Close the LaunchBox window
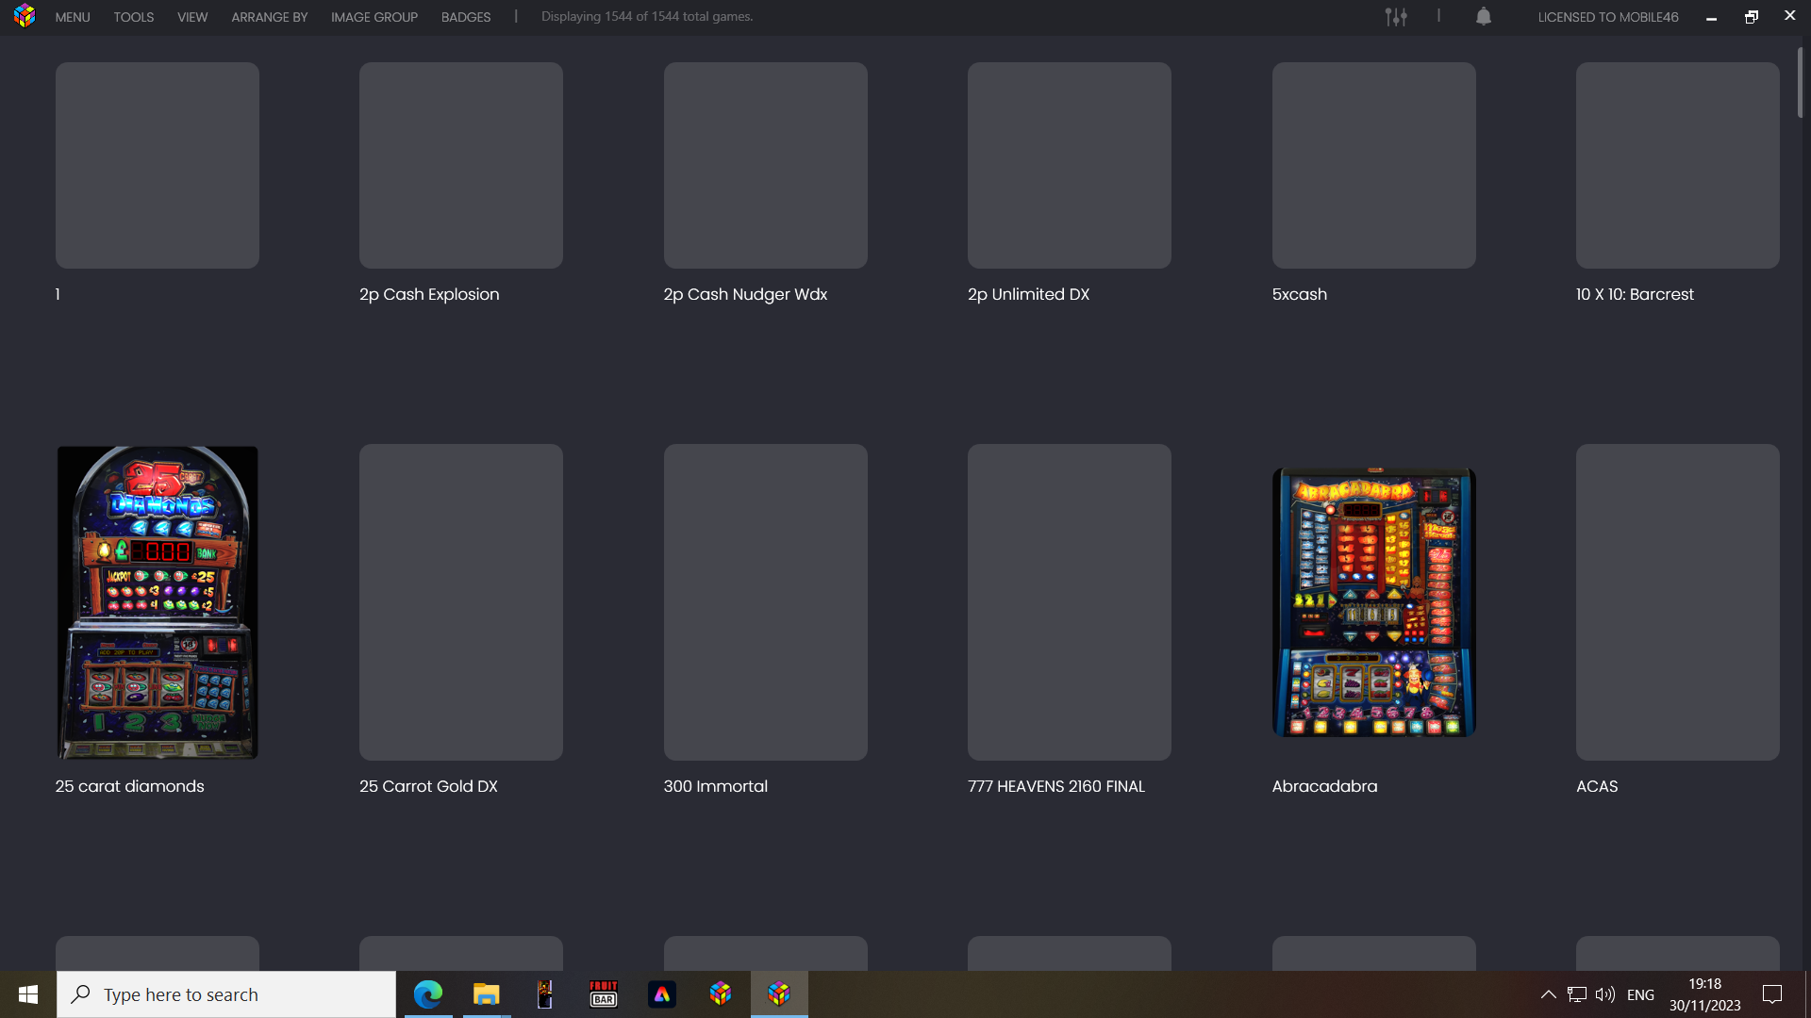This screenshot has width=1811, height=1018. click(1789, 16)
